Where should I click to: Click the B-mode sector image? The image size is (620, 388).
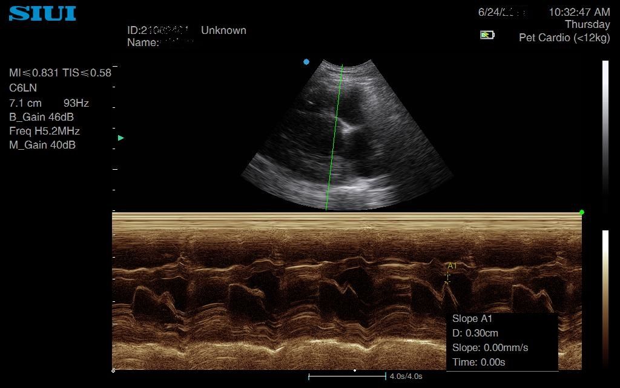pos(347,135)
